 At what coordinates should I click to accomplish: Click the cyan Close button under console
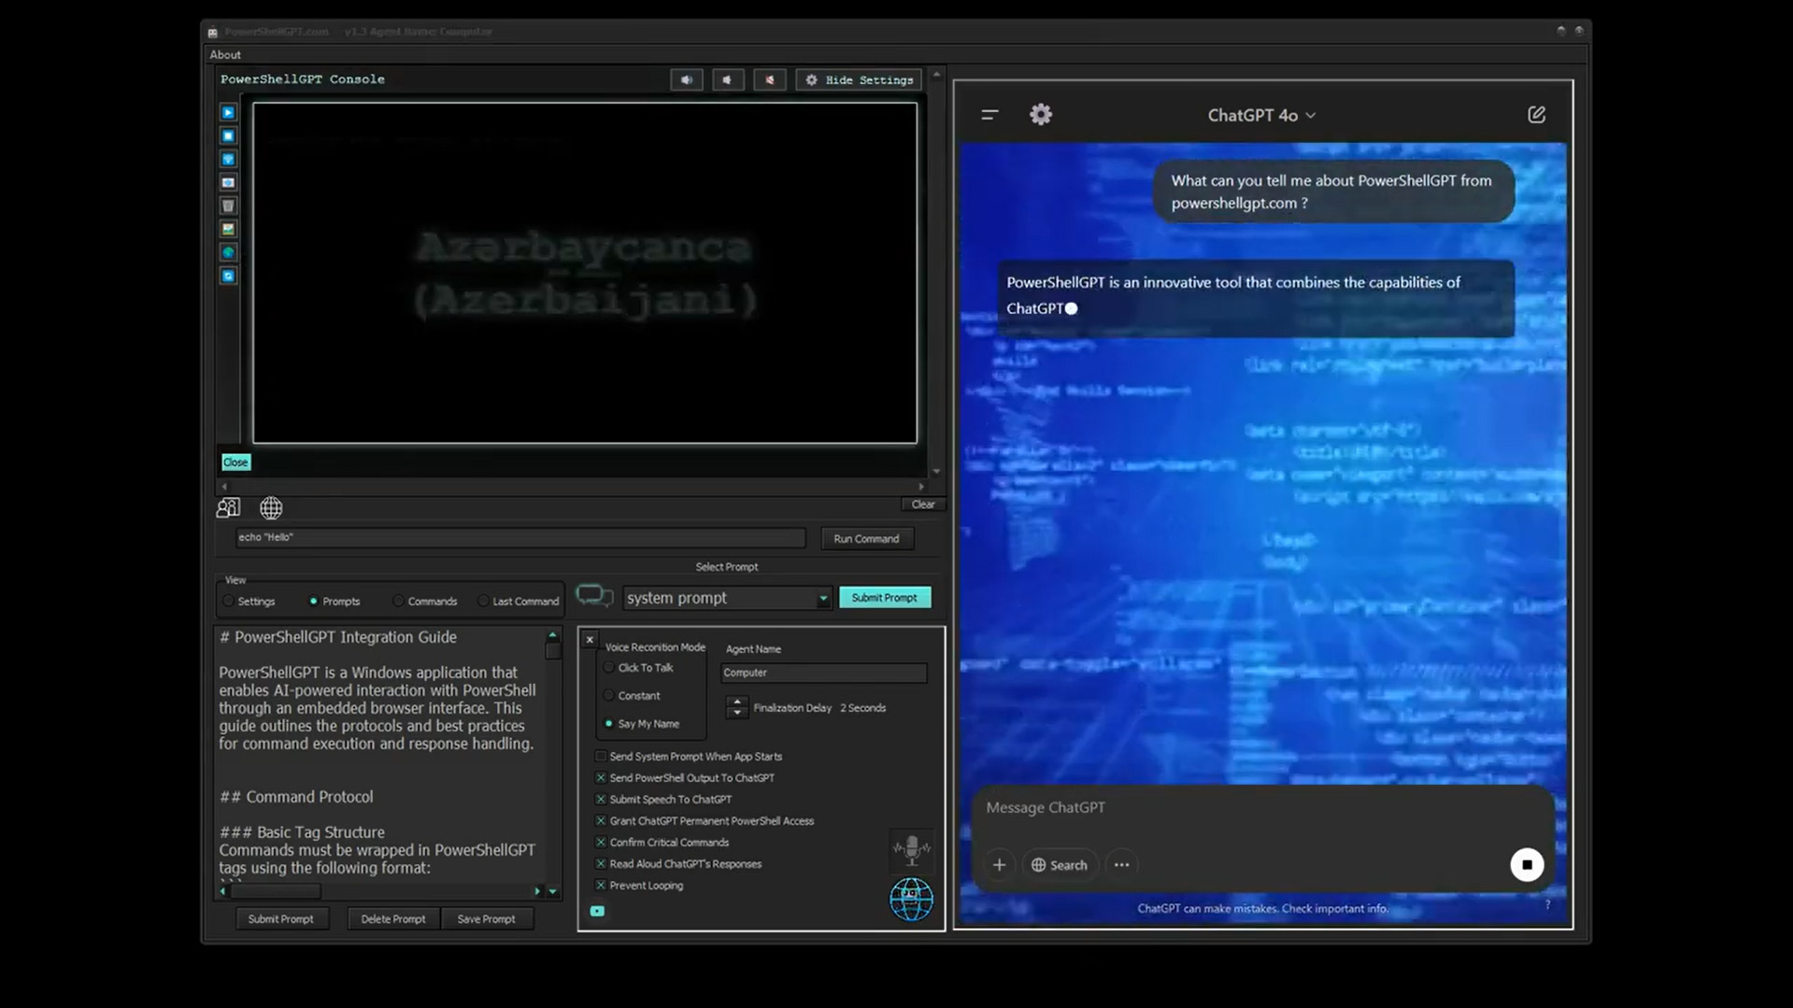coord(235,462)
